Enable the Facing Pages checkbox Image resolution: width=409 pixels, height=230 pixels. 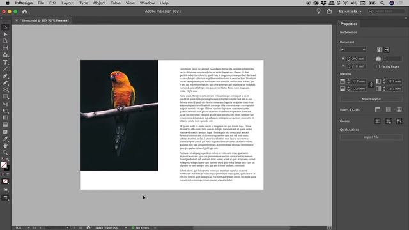pos(378,66)
